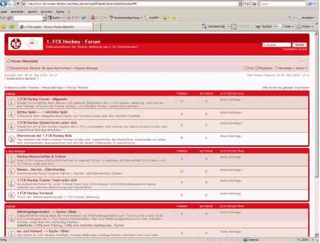Click the refresh icon next to address bar
The image size is (320, 243).
click(247, 4)
